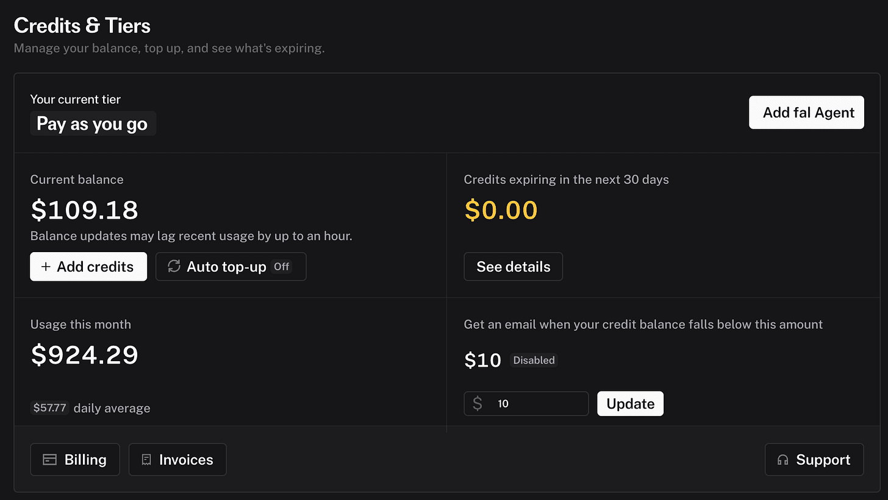Click the credit card icon beside Billing
888x500 pixels.
pyautogui.click(x=50, y=460)
